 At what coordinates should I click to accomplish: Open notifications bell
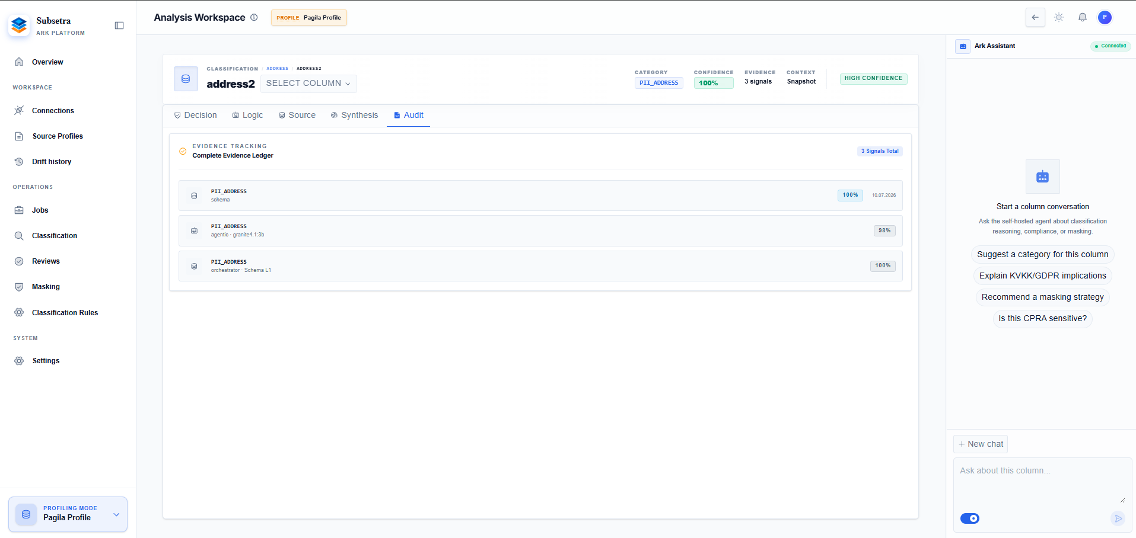pos(1083,17)
